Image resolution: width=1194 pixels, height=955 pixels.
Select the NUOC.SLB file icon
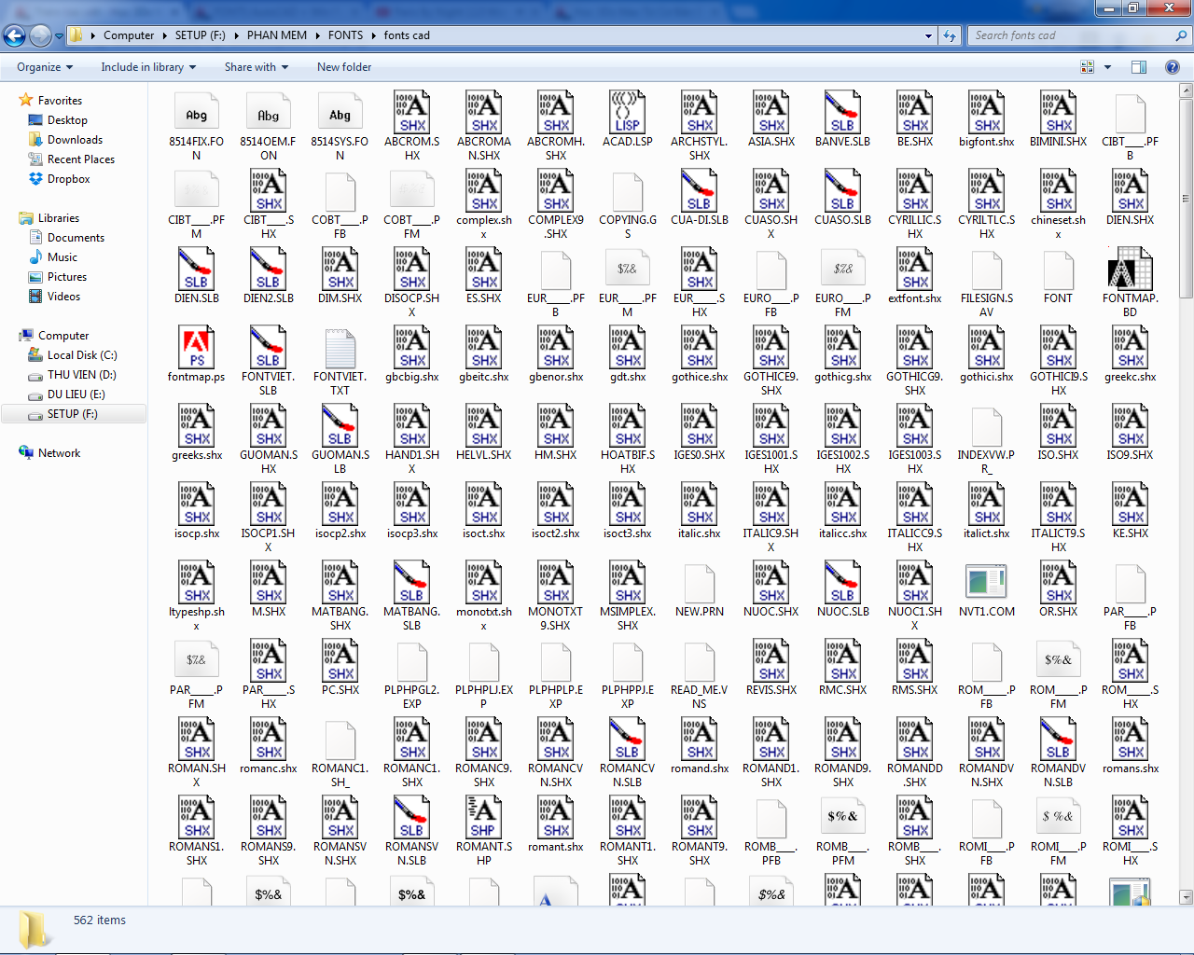click(842, 583)
